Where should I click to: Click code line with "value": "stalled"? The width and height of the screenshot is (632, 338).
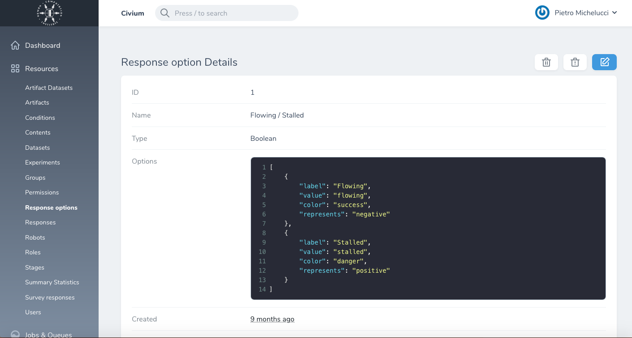click(335, 252)
